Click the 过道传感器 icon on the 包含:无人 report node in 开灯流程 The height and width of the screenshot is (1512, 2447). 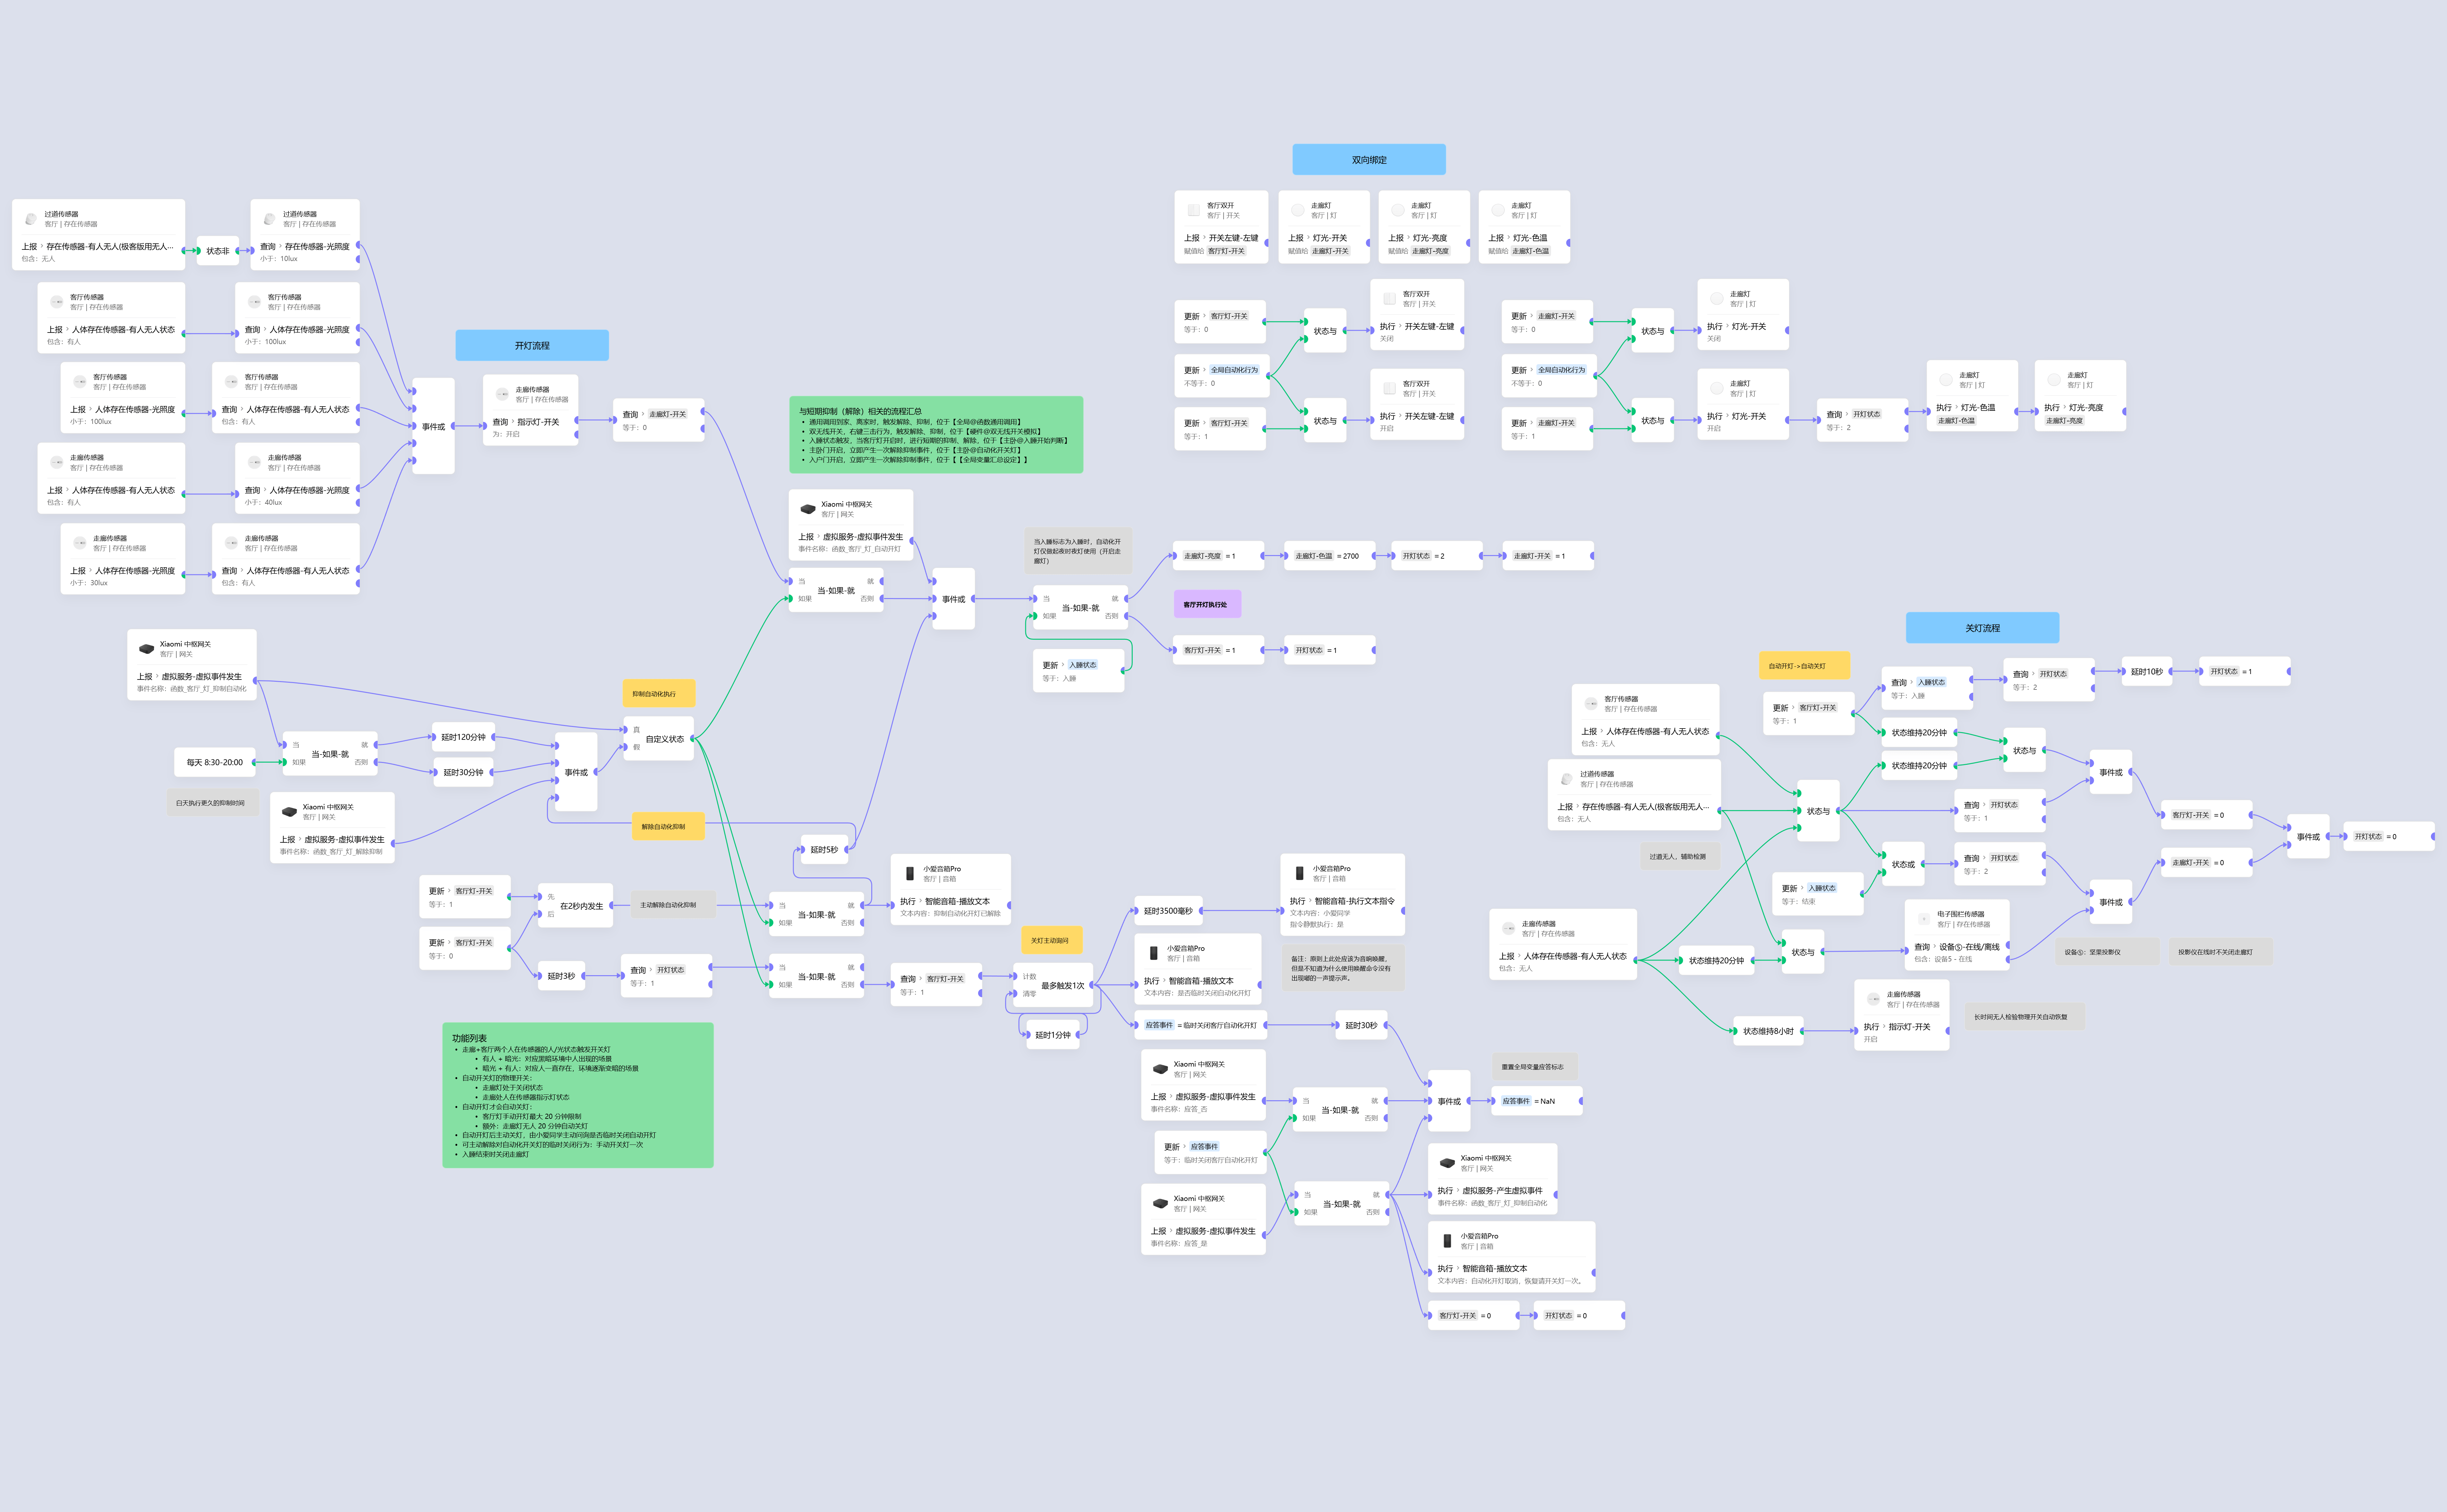click(x=31, y=219)
